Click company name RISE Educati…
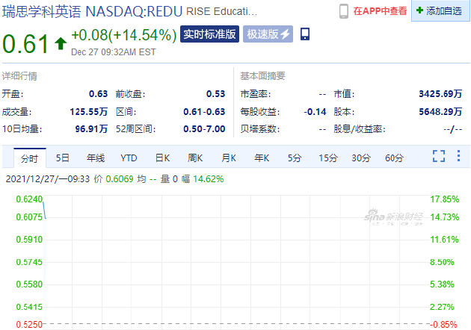The width and height of the screenshot is (471, 330). pos(222,12)
